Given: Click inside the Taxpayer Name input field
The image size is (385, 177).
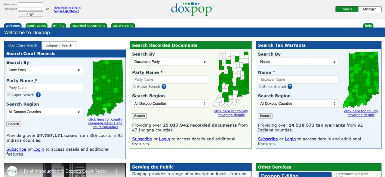Looking at the screenshot, I should [x=298, y=79].
